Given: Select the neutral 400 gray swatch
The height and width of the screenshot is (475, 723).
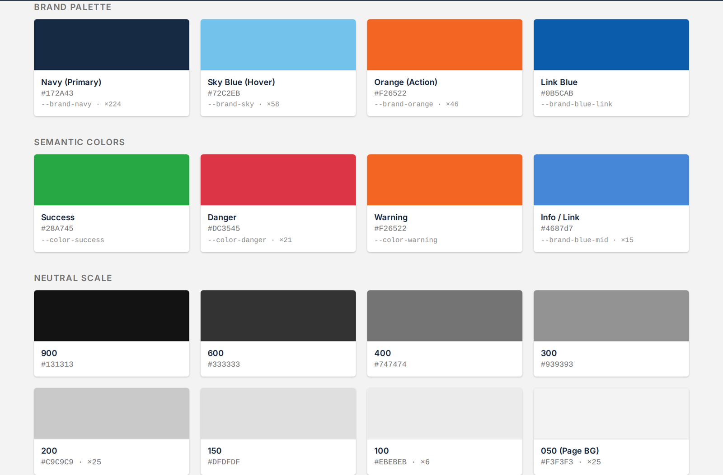Looking at the screenshot, I should (x=445, y=316).
